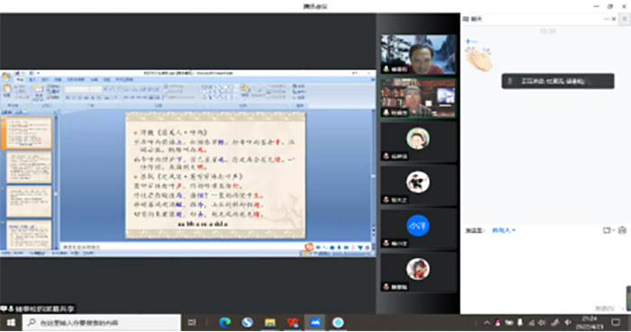
Task: Select the top participant video tile
Action: [418, 54]
